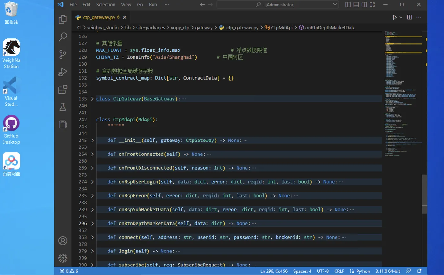The image size is (444, 275).
Task: Open problems panel showing 0 errors 6 warnings
Action: (x=69, y=271)
